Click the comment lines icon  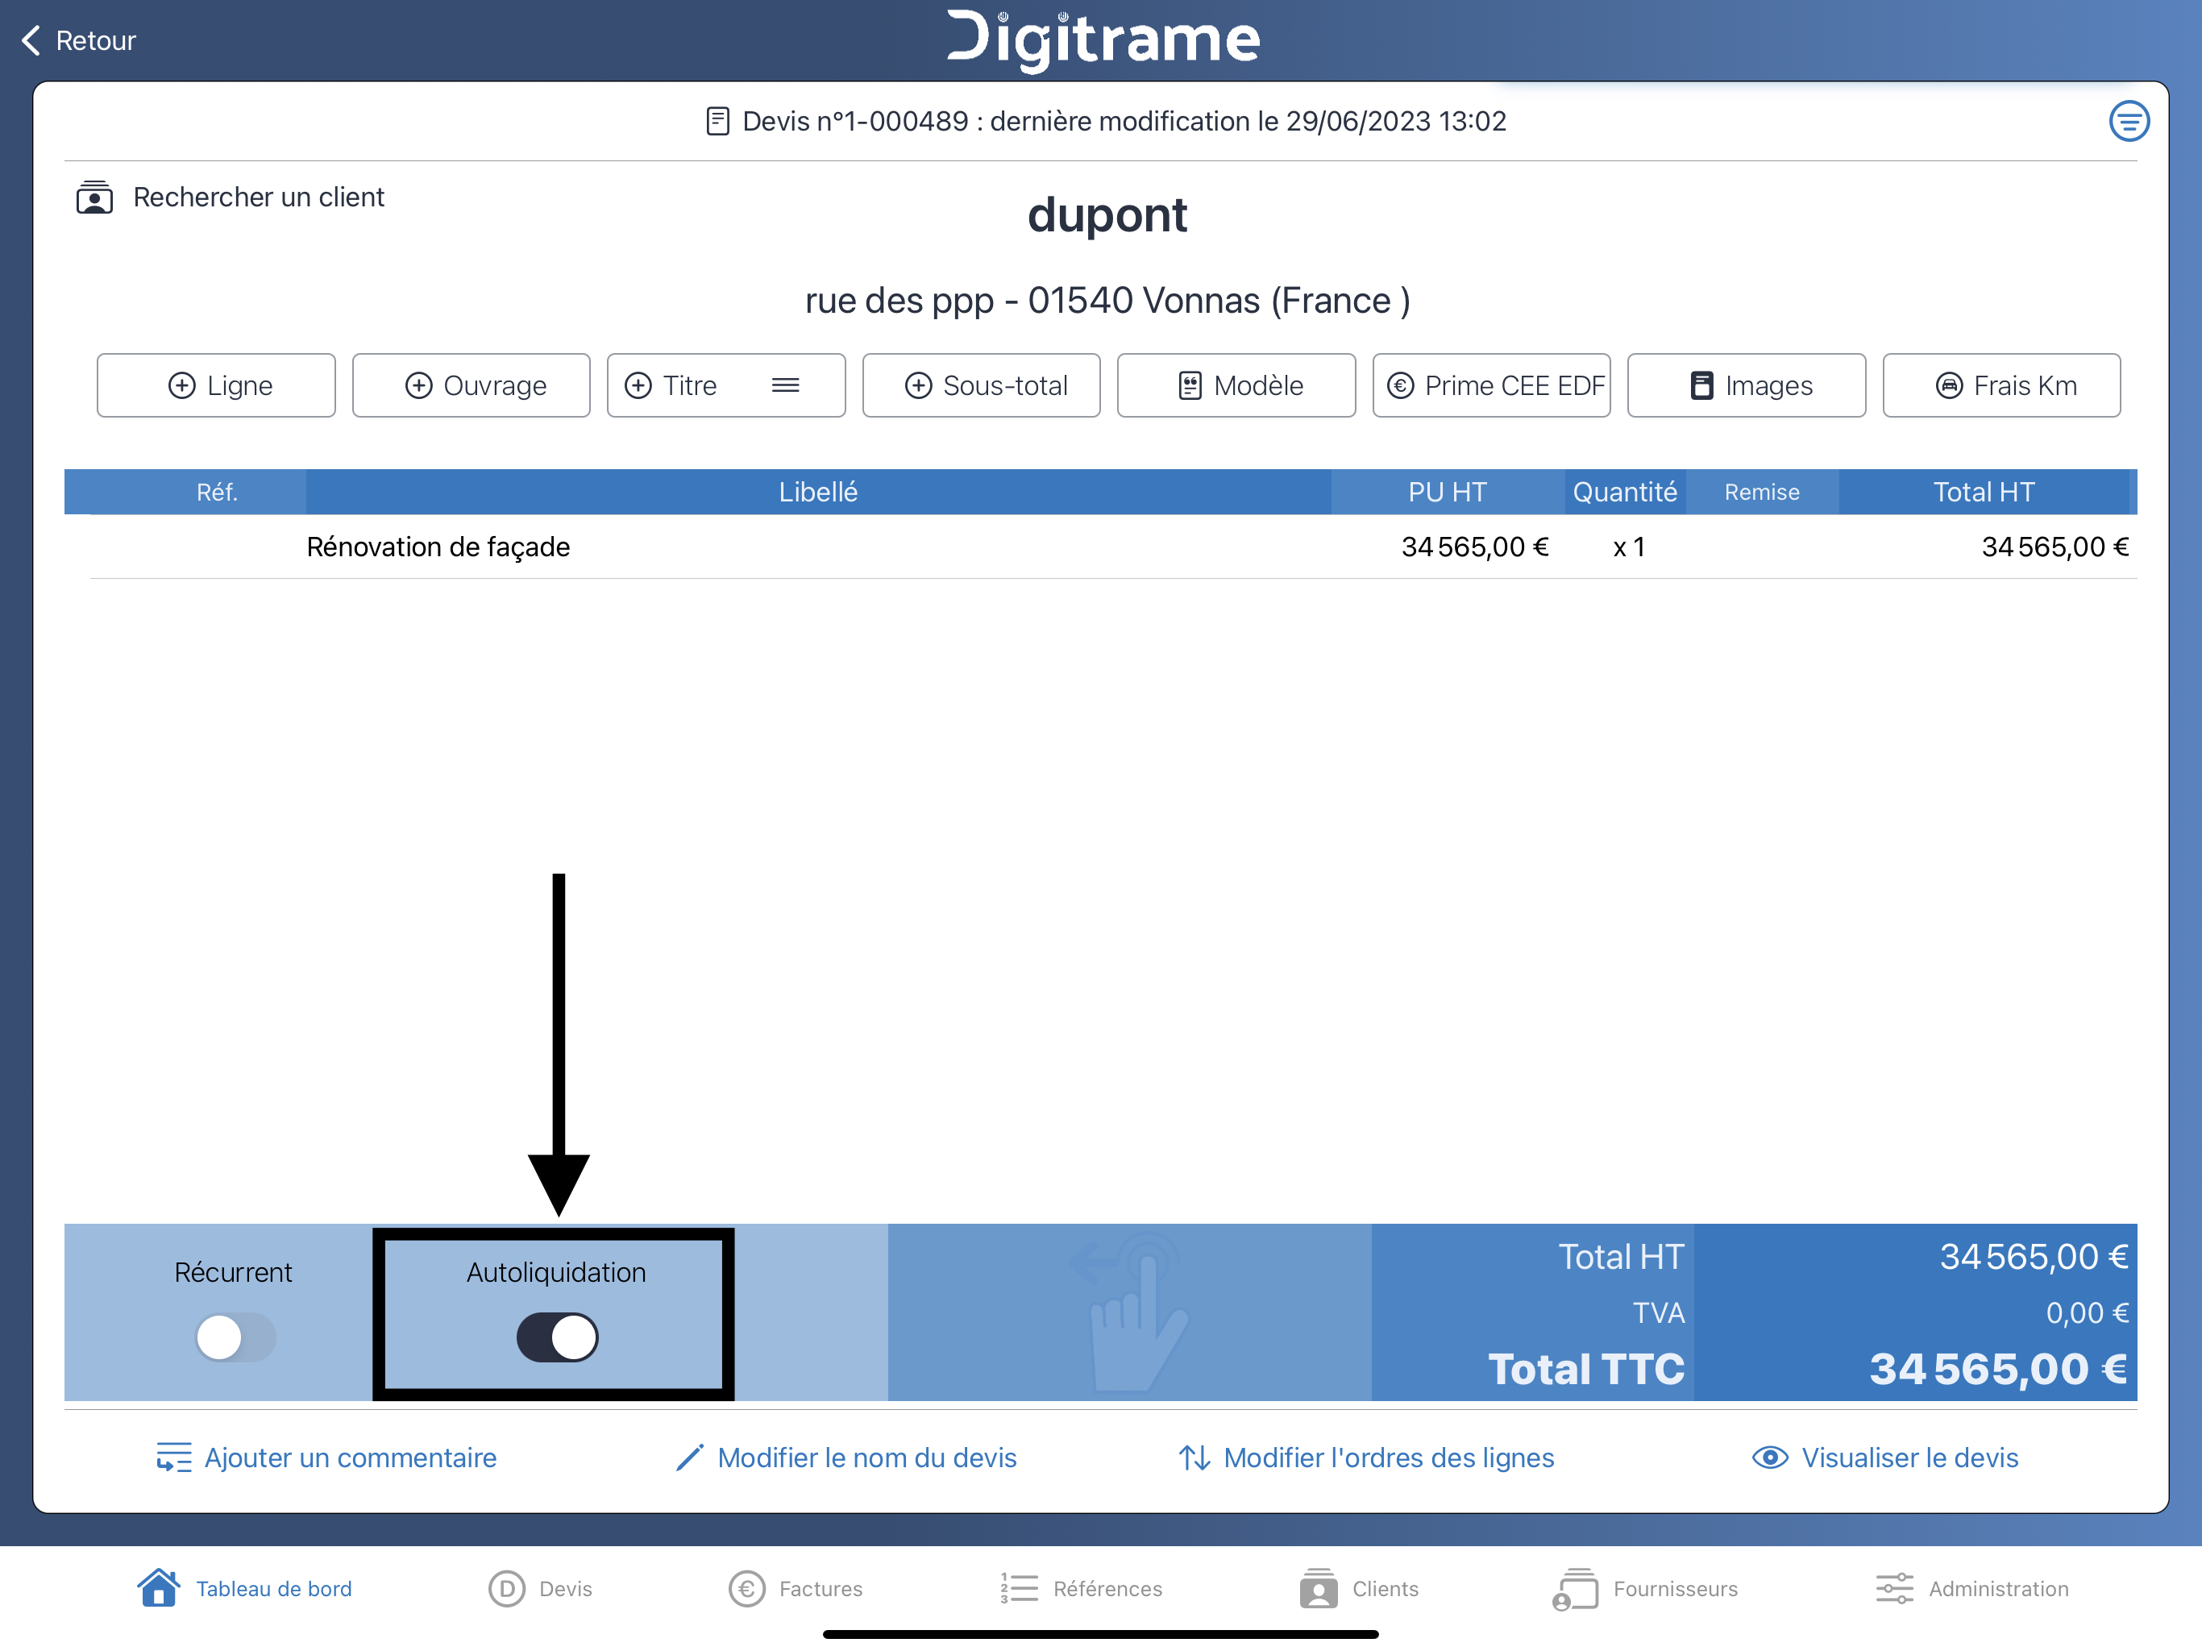click(173, 1458)
